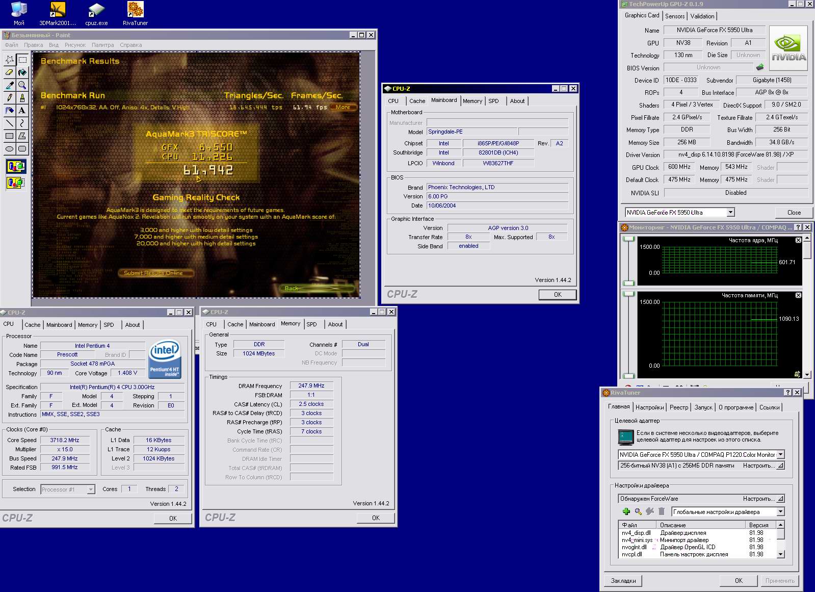This screenshot has height=592, width=815.
Task: Open the Memory tab in the Processor CPU-Z window
Action: click(88, 325)
